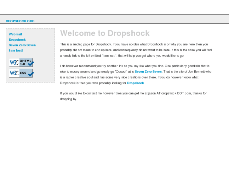This screenshot has height=171, width=229.
Task: Click the W3C CSS validation badge
Action: [21, 73]
